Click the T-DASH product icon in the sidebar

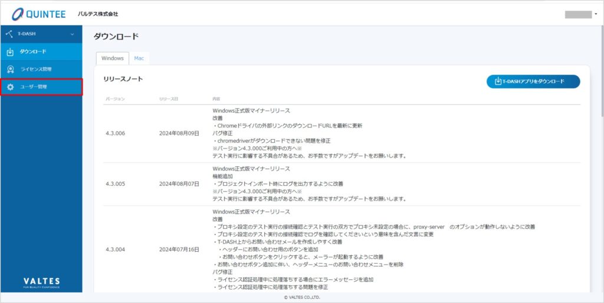(x=9, y=34)
